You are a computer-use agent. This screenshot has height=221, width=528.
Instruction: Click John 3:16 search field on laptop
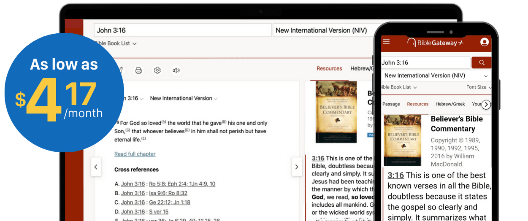click(x=182, y=30)
